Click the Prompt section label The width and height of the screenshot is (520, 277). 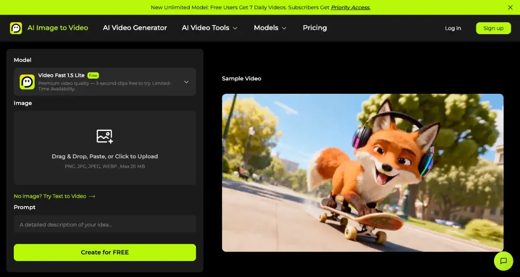[x=25, y=207]
